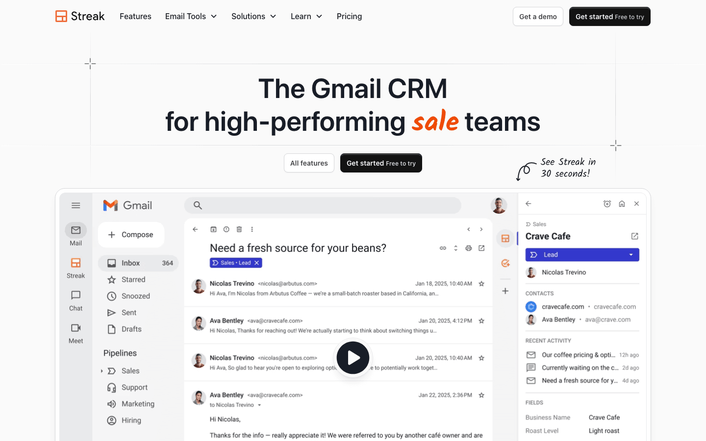The height and width of the screenshot is (441, 706).
Task: Expand the Sales pipeline tree item
Action: (102, 371)
